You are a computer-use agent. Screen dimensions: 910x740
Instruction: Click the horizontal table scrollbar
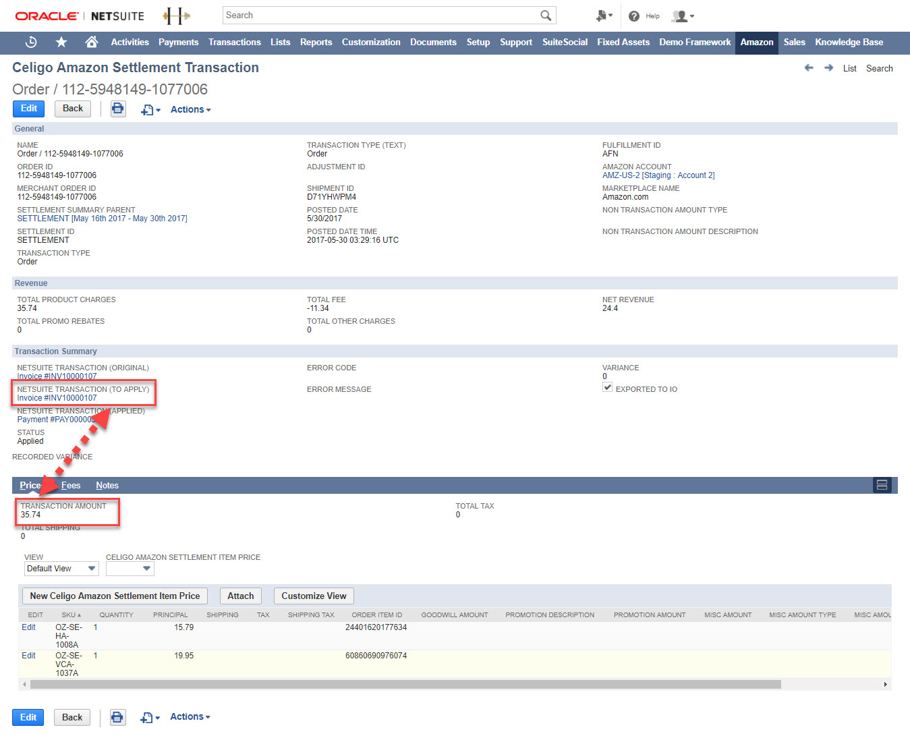click(x=405, y=684)
